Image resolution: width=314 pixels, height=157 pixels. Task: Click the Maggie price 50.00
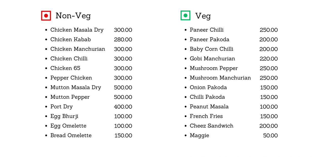tap(270, 135)
